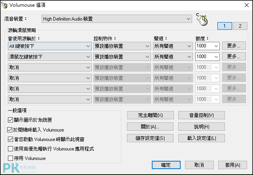Open 控制物件 dropdown in Alt 鍵 row
The height and width of the screenshot is (175, 253).
coord(122,46)
